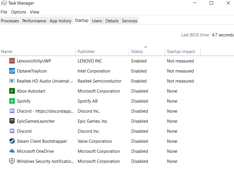Image resolution: width=234 pixels, height=184 pixels.
Task: Click the Windows Security shield icon
Action: [12, 161]
